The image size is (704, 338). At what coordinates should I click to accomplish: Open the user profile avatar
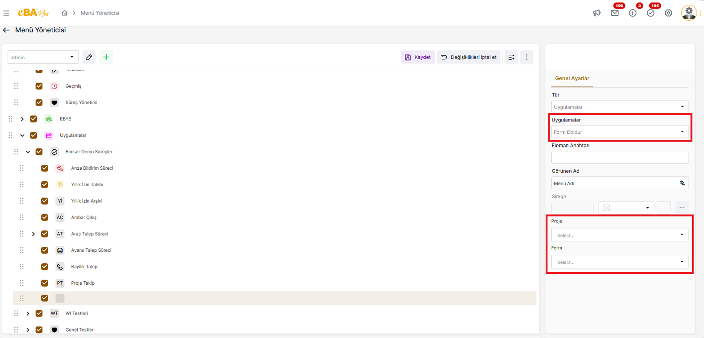[689, 13]
